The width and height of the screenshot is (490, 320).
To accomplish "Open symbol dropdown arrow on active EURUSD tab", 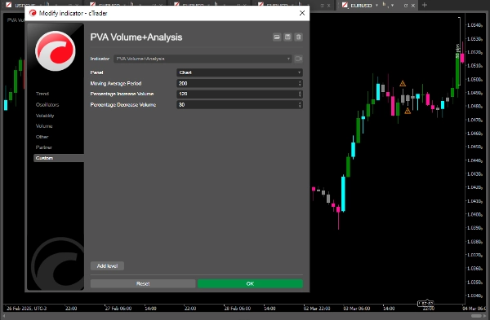I will 376,6.
